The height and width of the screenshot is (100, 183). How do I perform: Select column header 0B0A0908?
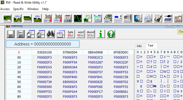pyautogui.click(x=95, y=52)
